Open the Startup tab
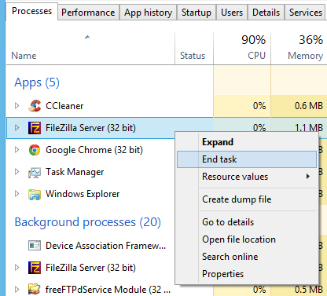This screenshot has width=327, height=296. click(x=197, y=13)
